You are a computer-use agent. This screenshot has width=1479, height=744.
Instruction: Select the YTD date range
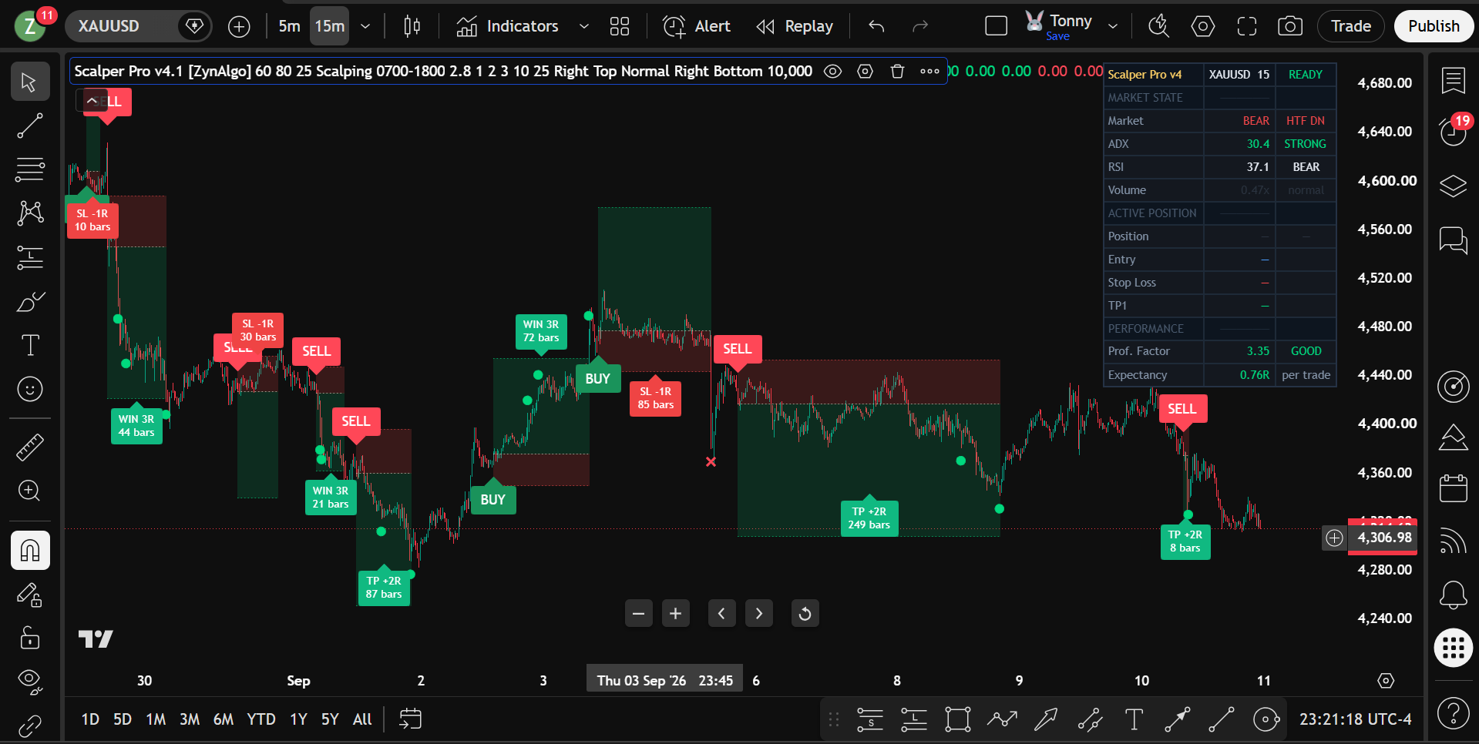[261, 719]
